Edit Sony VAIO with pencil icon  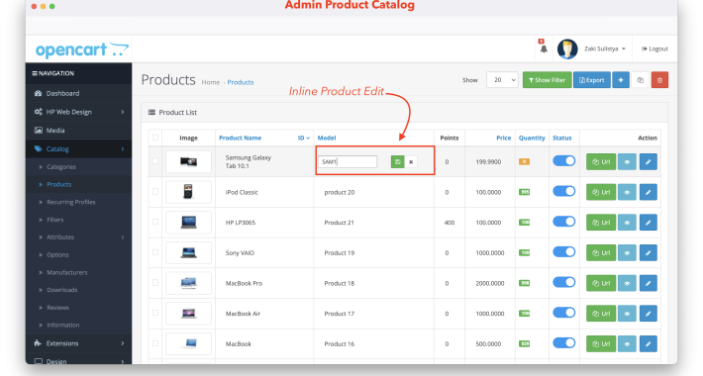coord(648,252)
